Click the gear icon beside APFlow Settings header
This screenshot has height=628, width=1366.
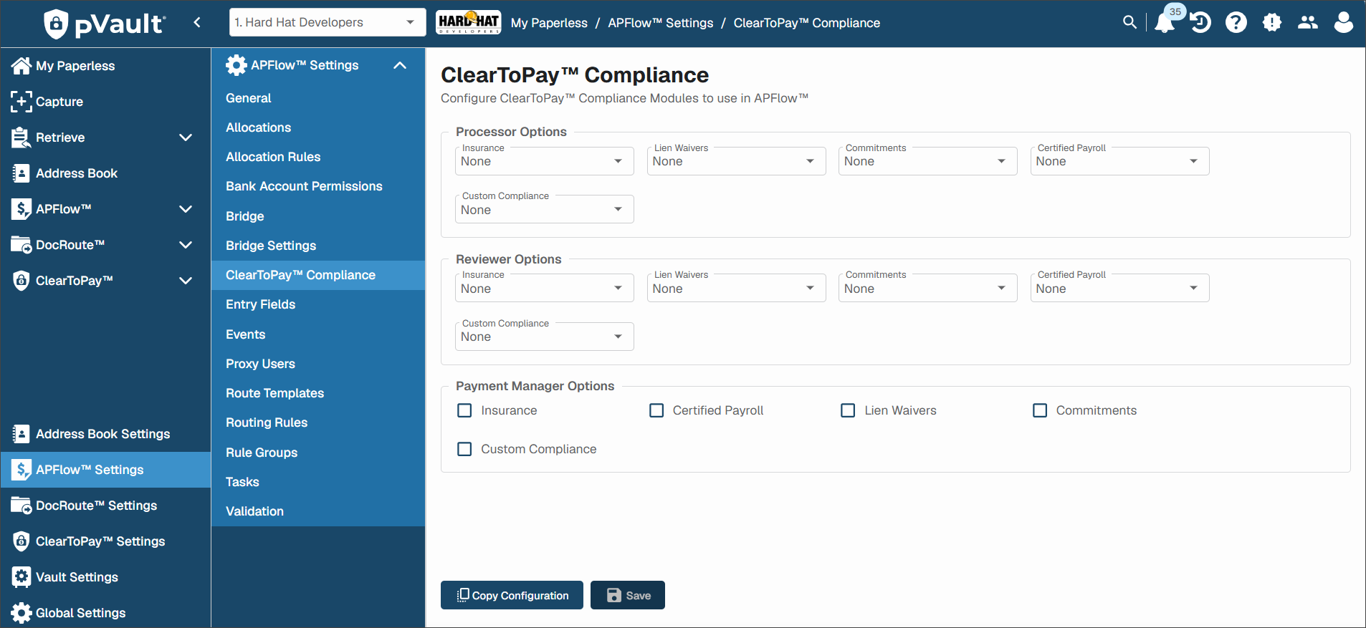236,65
